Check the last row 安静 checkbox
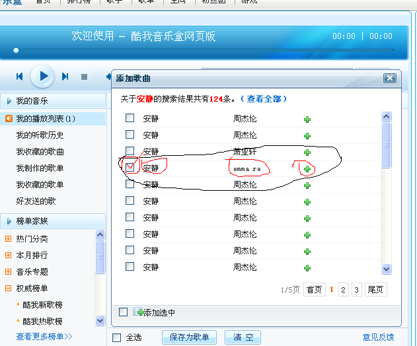 point(130,266)
